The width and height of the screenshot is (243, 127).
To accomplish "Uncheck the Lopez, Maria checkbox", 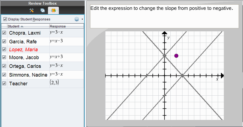I will pos(4,50).
